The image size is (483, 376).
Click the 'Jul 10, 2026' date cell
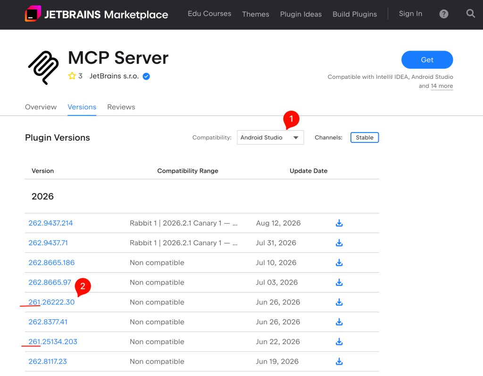[x=276, y=263]
